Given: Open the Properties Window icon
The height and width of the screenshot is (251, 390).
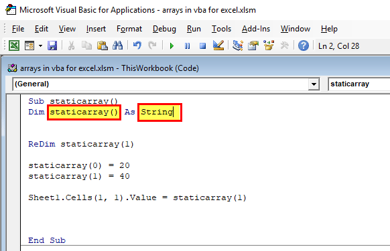Looking at the screenshot, I should click(x=253, y=46).
